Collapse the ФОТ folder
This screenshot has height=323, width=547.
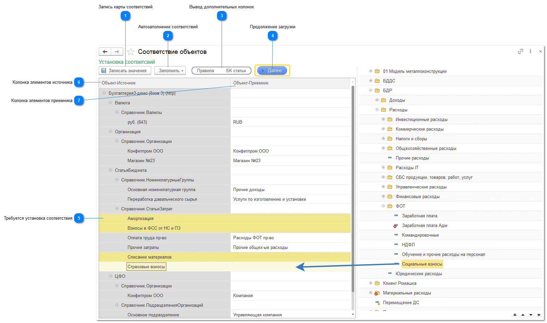(x=383, y=206)
